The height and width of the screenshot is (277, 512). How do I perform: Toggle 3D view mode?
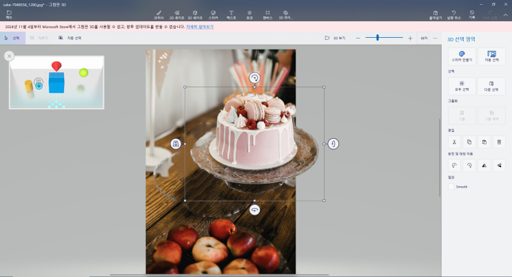coord(335,38)
